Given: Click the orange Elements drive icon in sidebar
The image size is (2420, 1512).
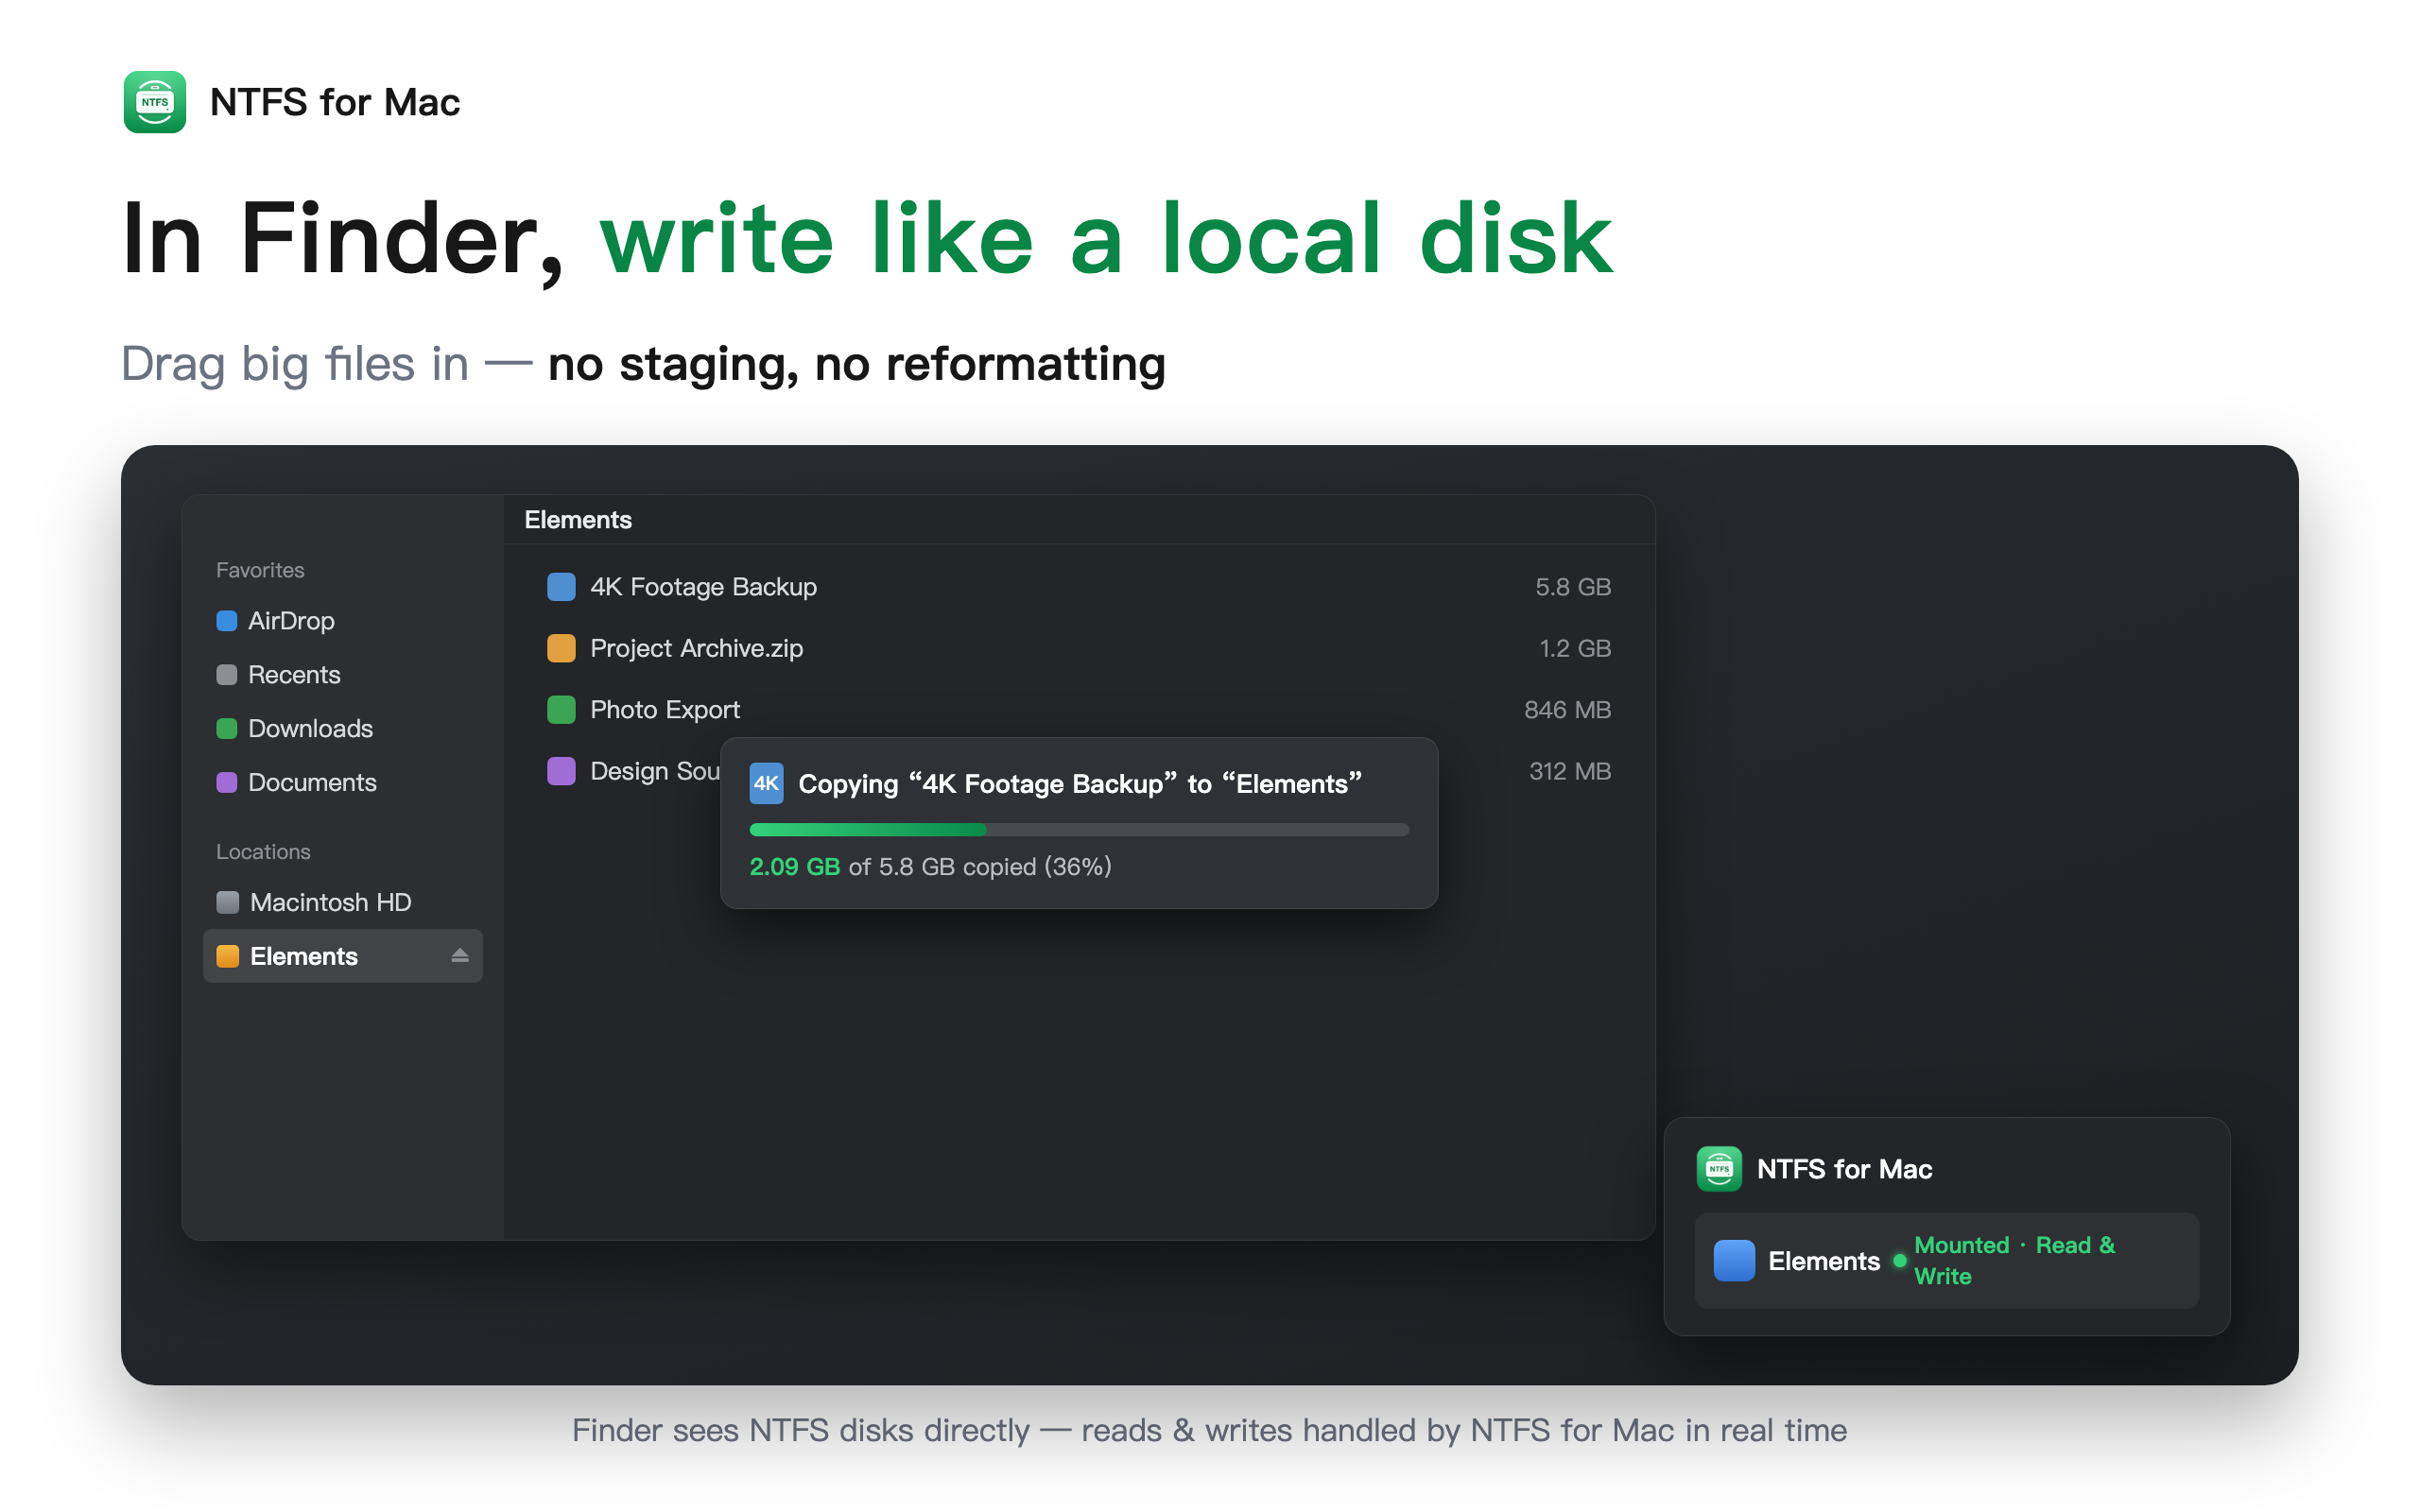Looking at the screenshot, I should [x=228, y=956].
